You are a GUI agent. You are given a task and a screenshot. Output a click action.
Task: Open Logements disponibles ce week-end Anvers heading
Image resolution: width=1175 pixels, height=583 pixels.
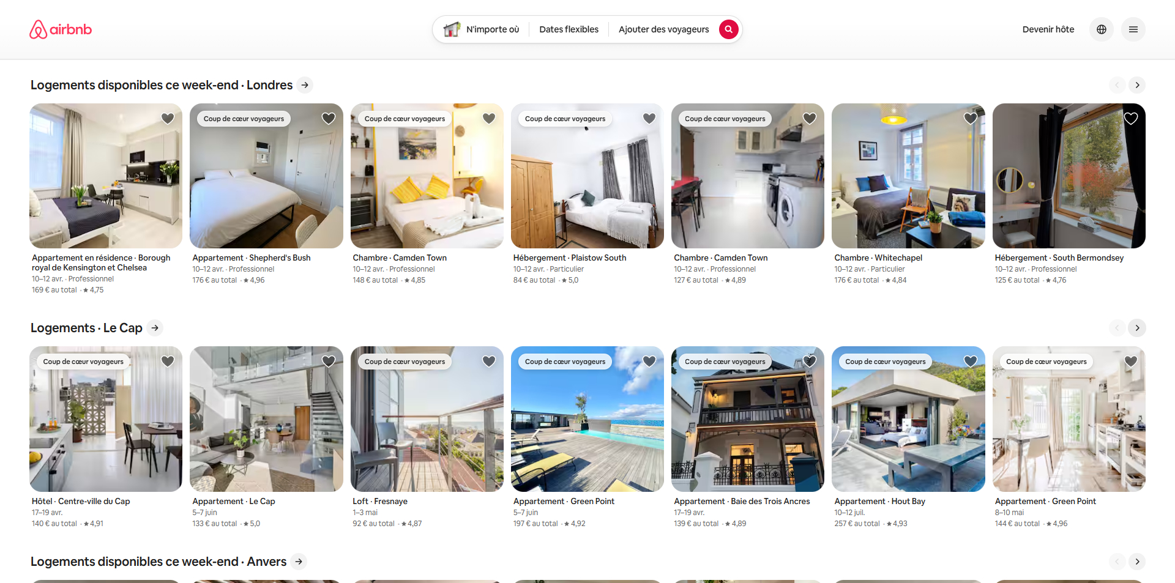click(159, 562)
